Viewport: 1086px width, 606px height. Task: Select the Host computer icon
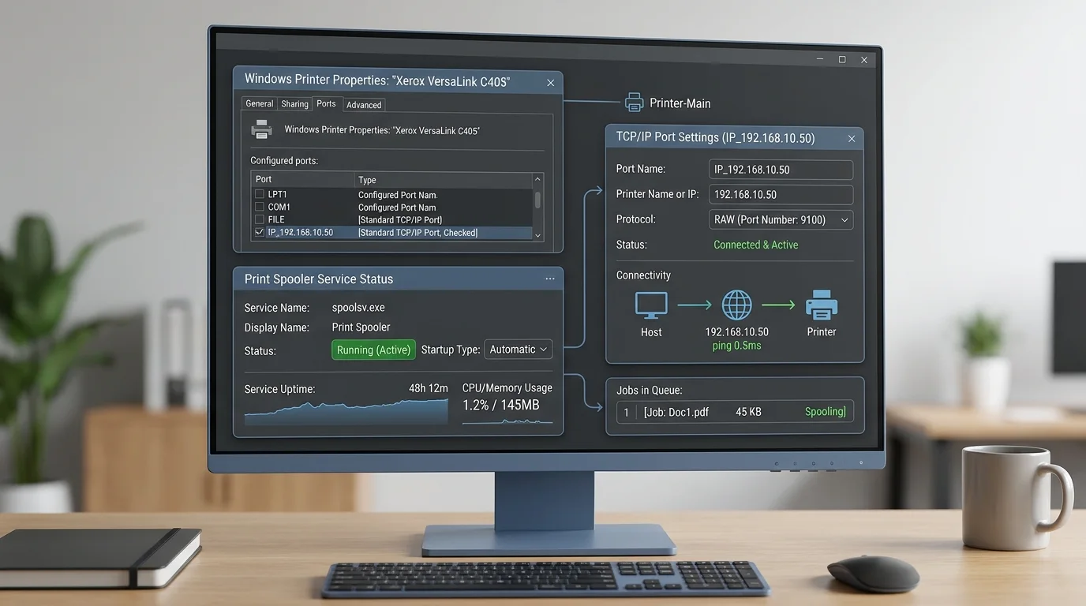click(x=651, y=305)
